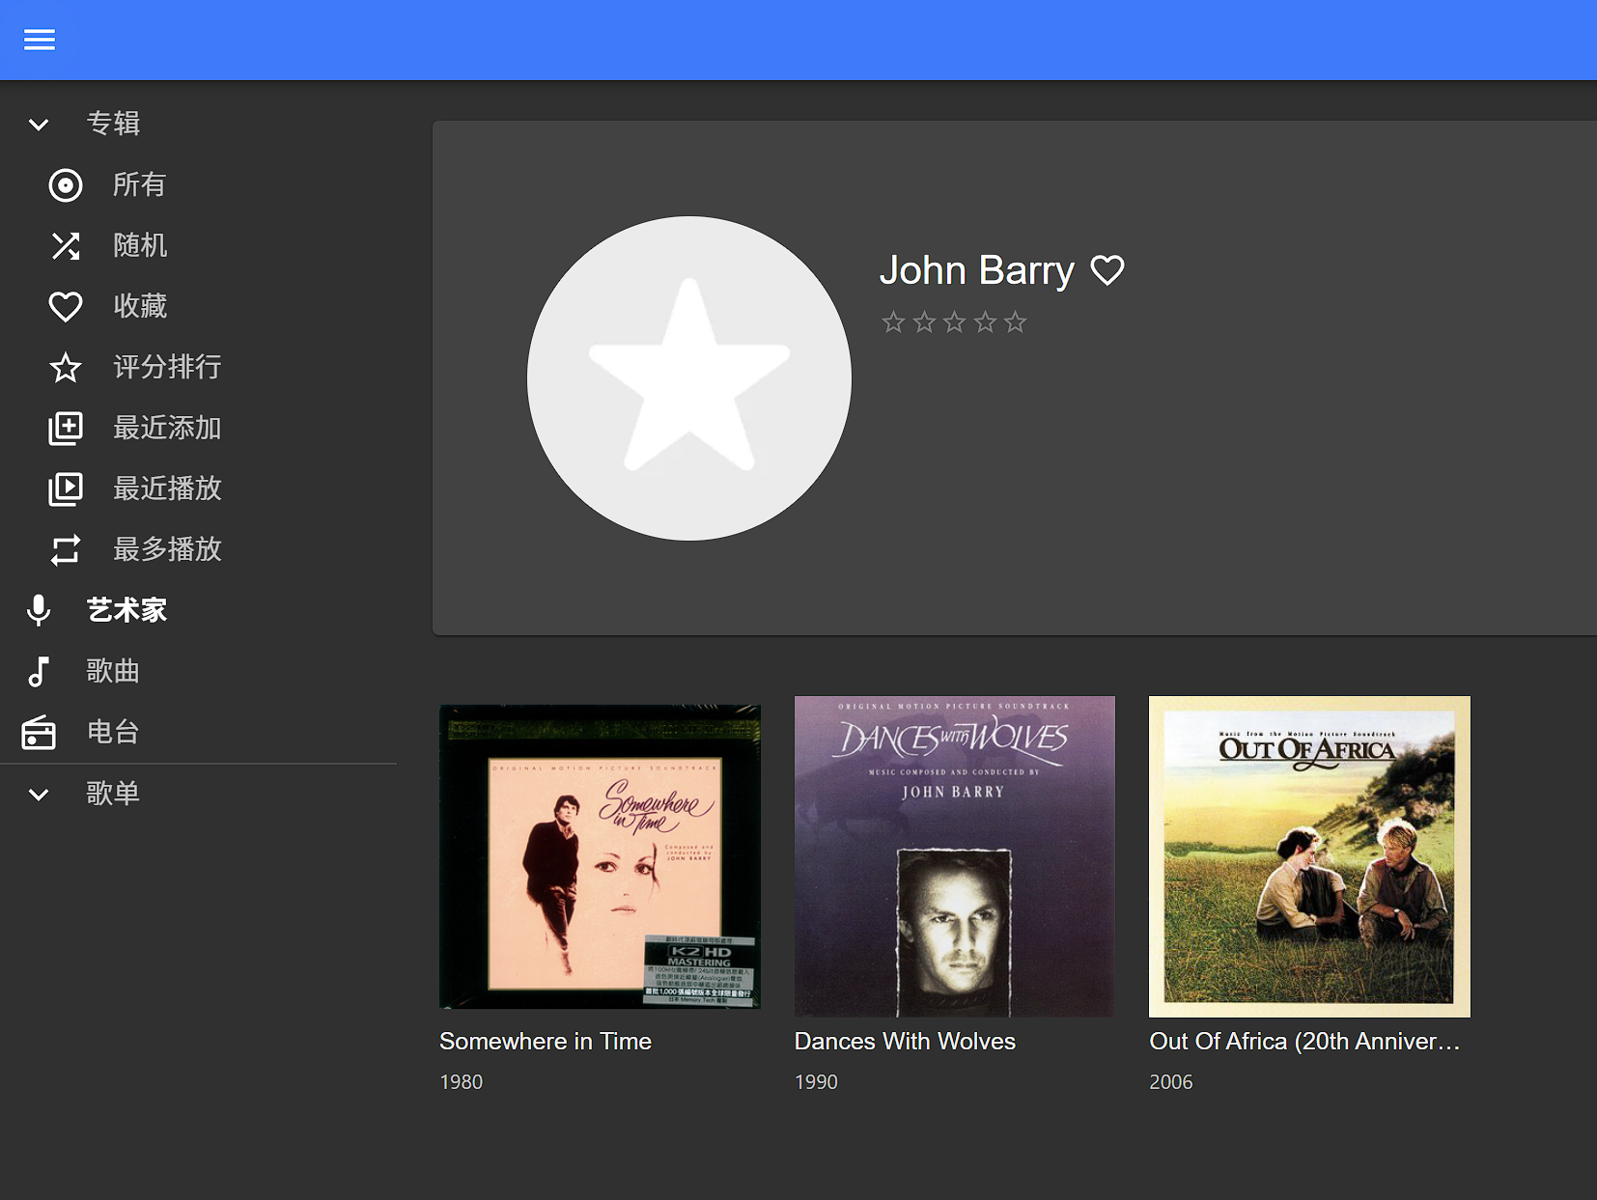Open the 专辑 menu label

[114, 124]
